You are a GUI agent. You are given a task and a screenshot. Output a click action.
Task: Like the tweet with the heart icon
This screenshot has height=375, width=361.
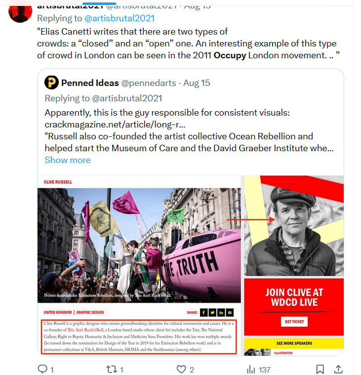(181, 369)
